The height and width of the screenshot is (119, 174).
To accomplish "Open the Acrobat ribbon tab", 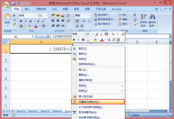I will [117, 9].
